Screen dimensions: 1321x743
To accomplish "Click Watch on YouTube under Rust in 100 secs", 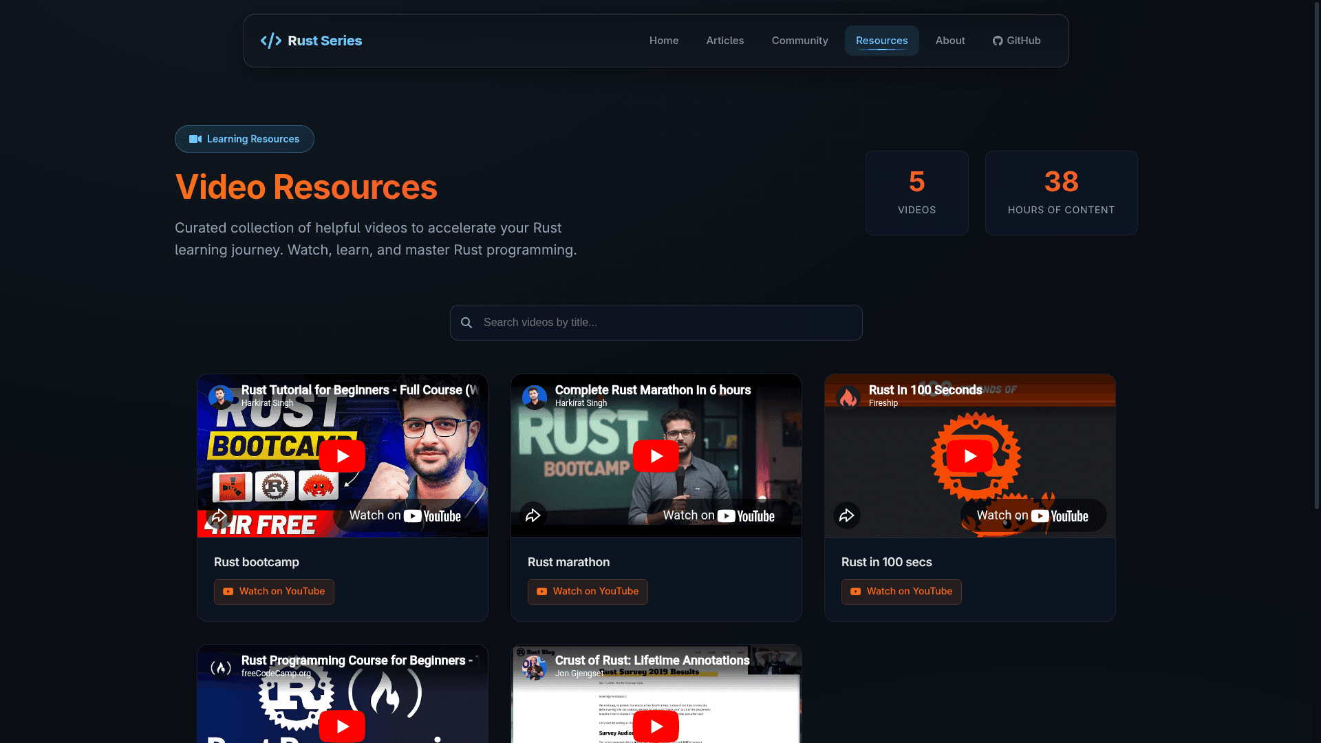I will (901, 592).
